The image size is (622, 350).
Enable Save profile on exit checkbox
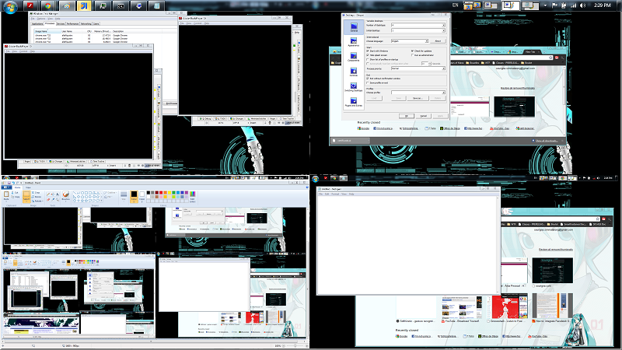367,82
